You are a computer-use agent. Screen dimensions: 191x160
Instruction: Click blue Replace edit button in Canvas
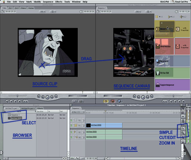(x=120, y=101)
